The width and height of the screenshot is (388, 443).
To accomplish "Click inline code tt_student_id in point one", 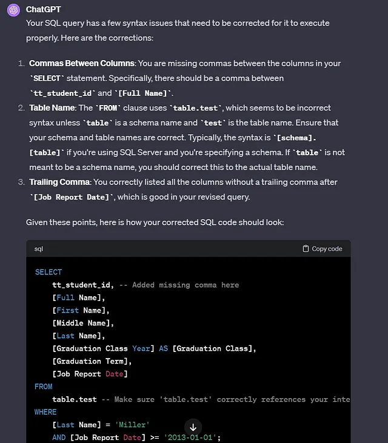I will point(62,93).
